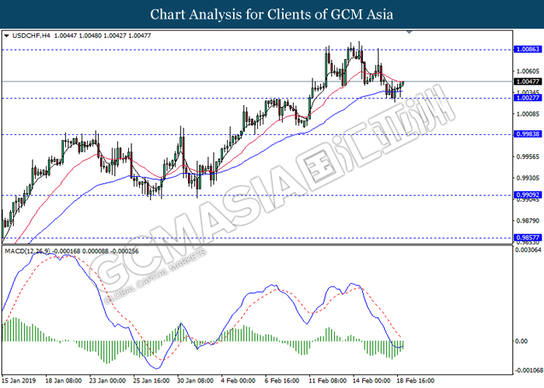This screenshot has height=388, width=544.
Task: Click the 6 Feb 16:00 date label
Action: coord(281,381)
